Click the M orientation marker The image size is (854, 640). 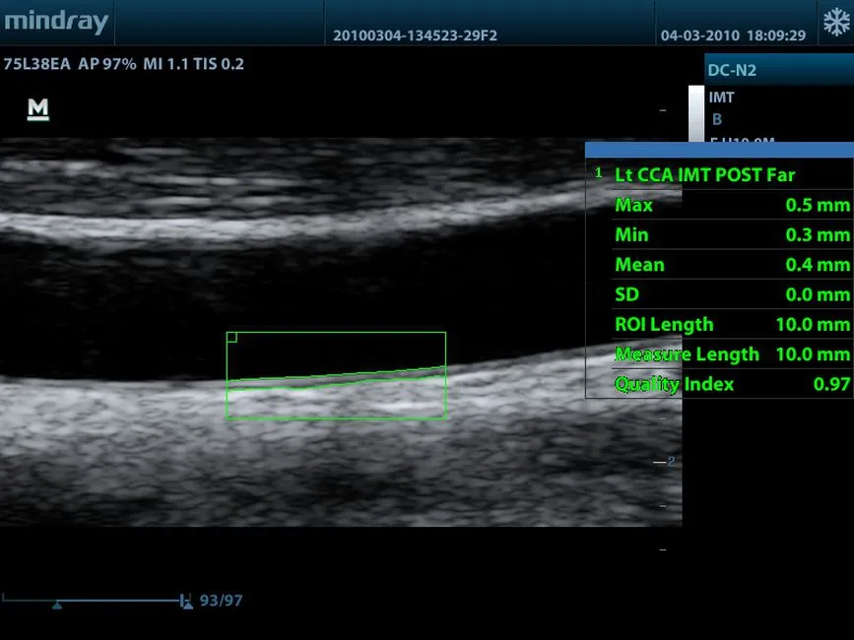(x=38, y=109)
